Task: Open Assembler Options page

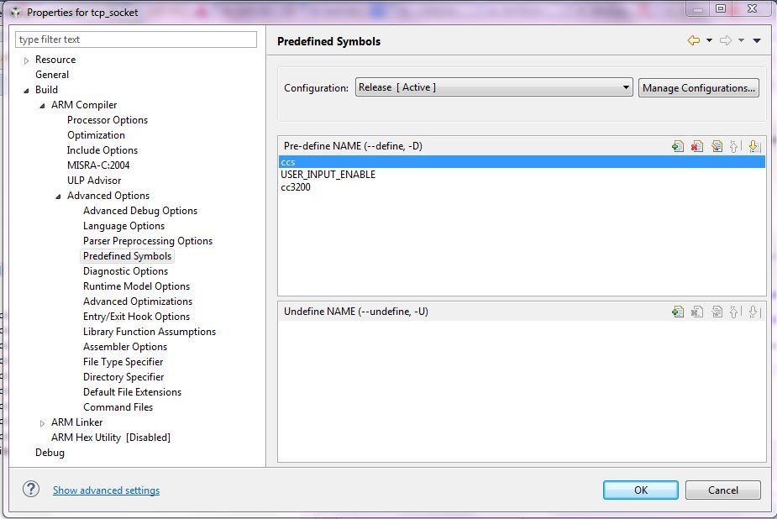Action: tap(125, 347)
